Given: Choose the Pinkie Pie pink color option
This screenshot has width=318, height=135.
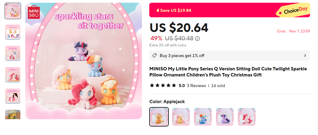Looking at the screenshot, I should click(247, 117).
